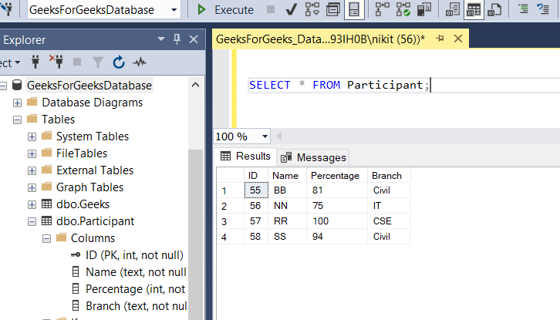Open the 100 % zoom dropdown
The image size is (560, 320).
(265, 136)
